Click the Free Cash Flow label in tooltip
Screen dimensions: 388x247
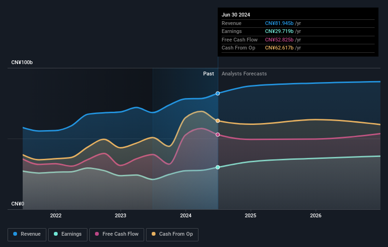240,40
